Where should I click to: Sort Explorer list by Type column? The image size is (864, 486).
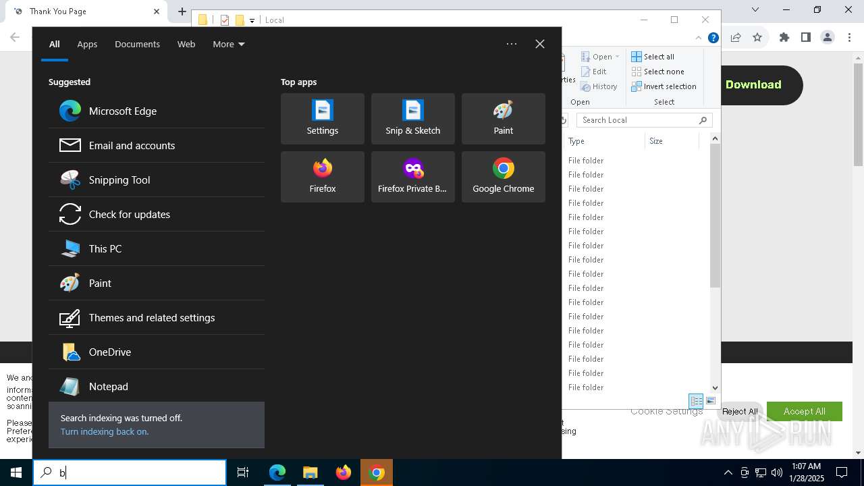coord(604,141)
